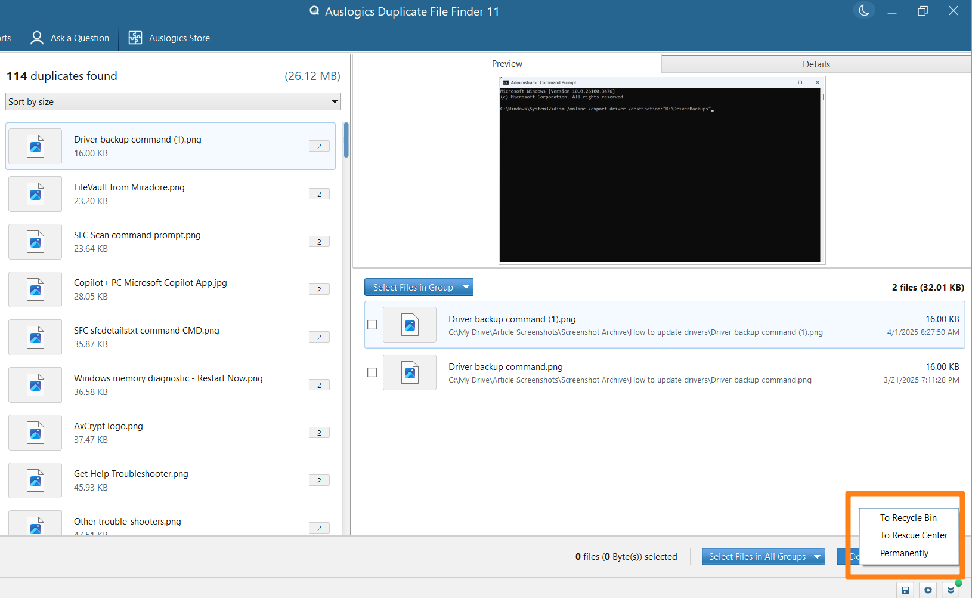972x598 pixels.
Task: Expand Select Files in All Groups dropdown
Action: click(x=817, y=557)
